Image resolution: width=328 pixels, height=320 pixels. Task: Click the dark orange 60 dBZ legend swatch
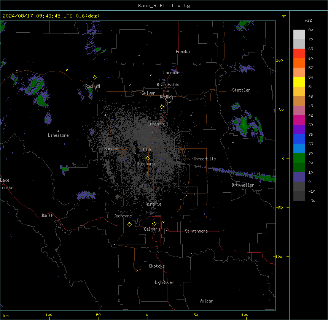click(299, 63)
